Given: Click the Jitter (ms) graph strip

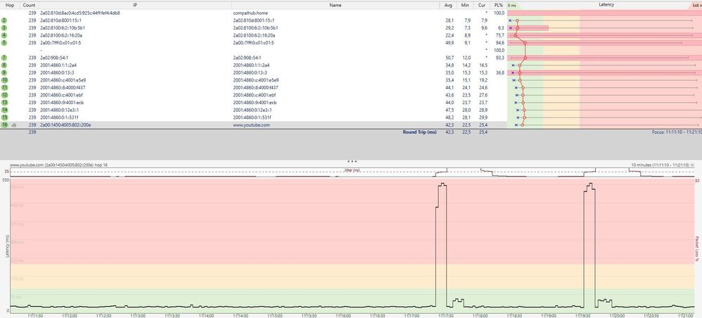Looking at the screenshot, I should point(352,172).
